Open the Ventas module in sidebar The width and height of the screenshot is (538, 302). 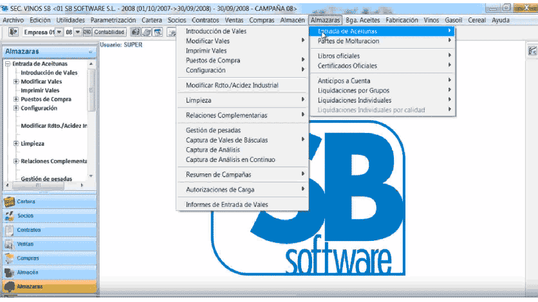pyautogui.click(x=27, y=244)
